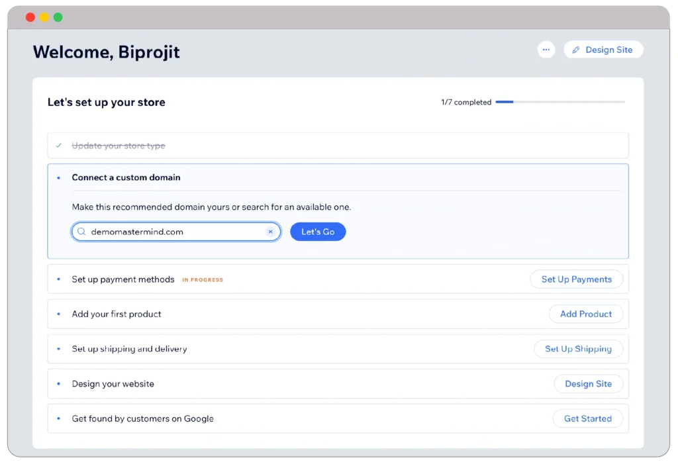Click the Let's Go button for the domain
Screen dimensions: 678x464
click(318, 232)
